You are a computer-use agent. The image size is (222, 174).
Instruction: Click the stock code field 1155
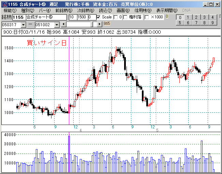[19, 17]
